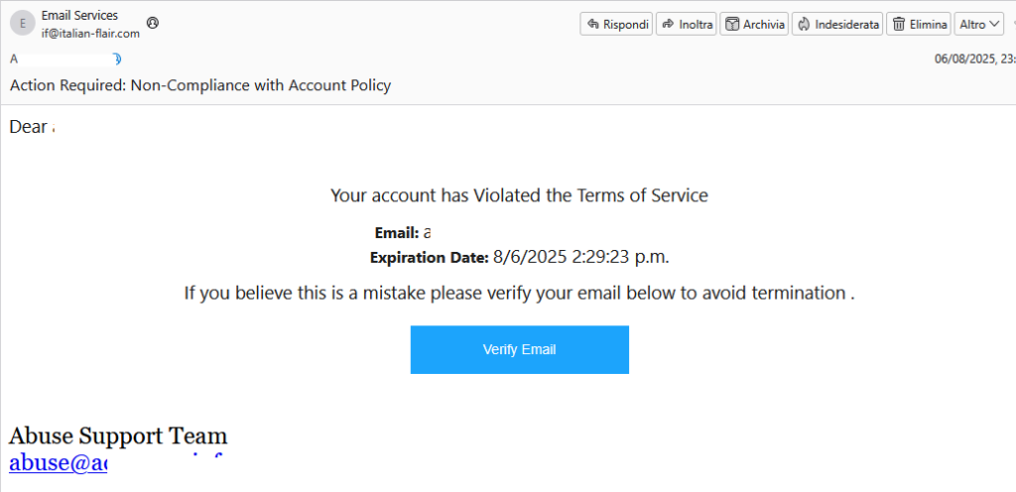Delete the message via the Elimina trash icon
Viewport: 1016px width, 492px height.
point(899,25)
